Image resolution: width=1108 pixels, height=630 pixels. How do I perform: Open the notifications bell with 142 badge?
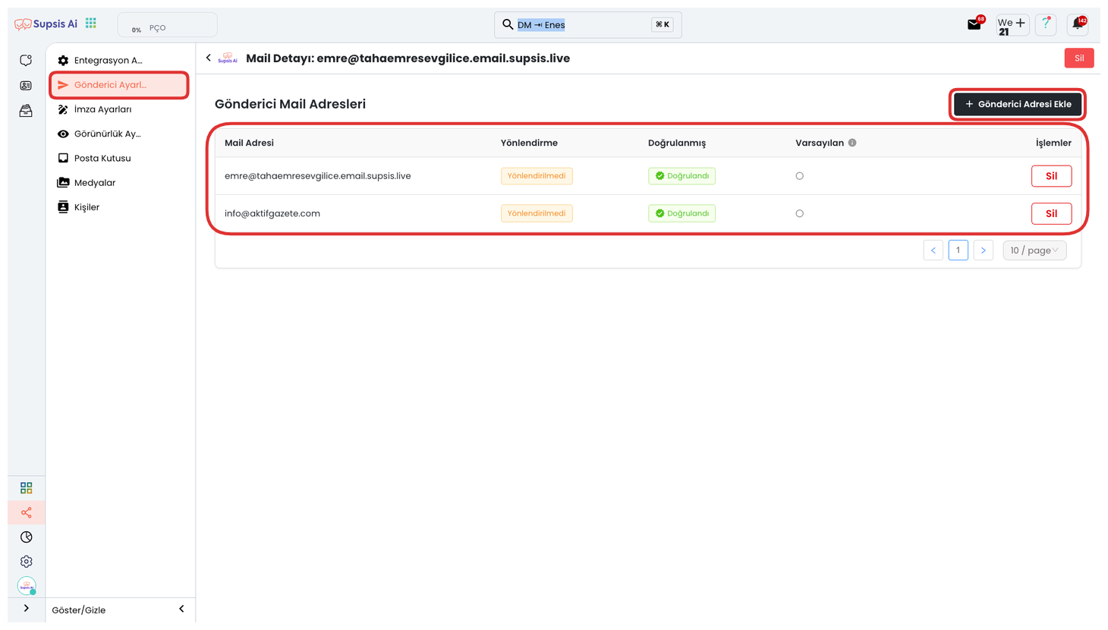[x=1078, y=24]
